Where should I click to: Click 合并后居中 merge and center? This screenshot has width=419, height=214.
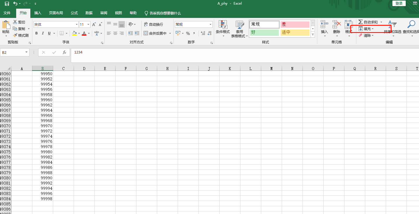tap(155, 33)
